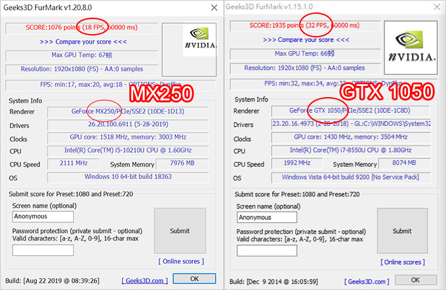Click CPU Speed value '1992 MHz'
446x290 pixels.
297,163
